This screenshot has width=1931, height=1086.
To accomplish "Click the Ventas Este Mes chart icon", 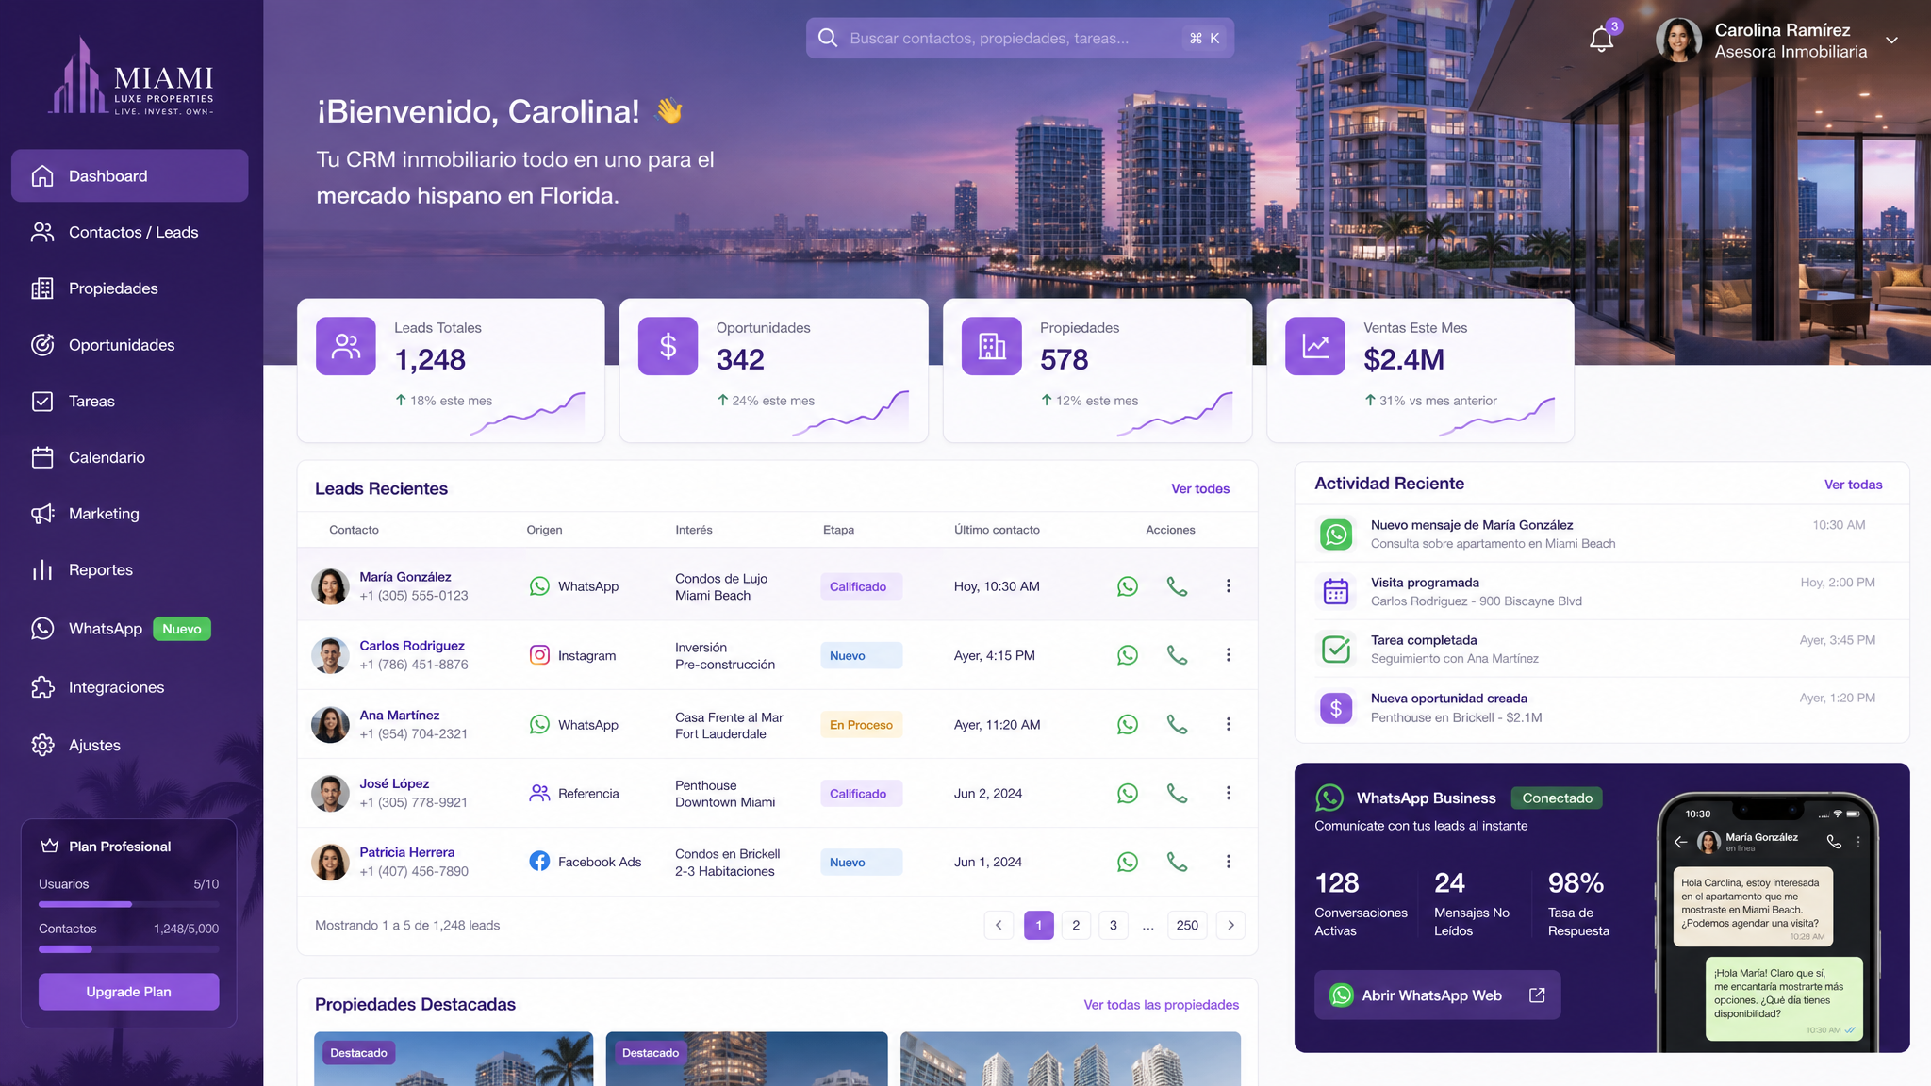I will (x=1314, y=346).
